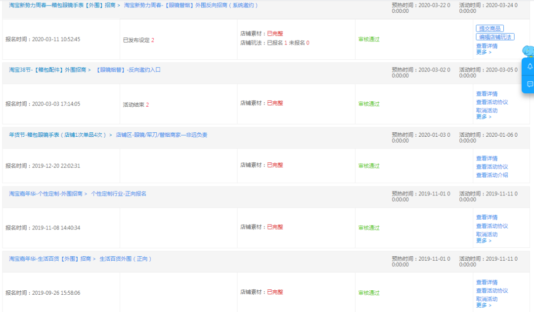Click 审核通过 in 生活百货 row
This screenshot has height=312, width=534.
click(x=369, y=293)
